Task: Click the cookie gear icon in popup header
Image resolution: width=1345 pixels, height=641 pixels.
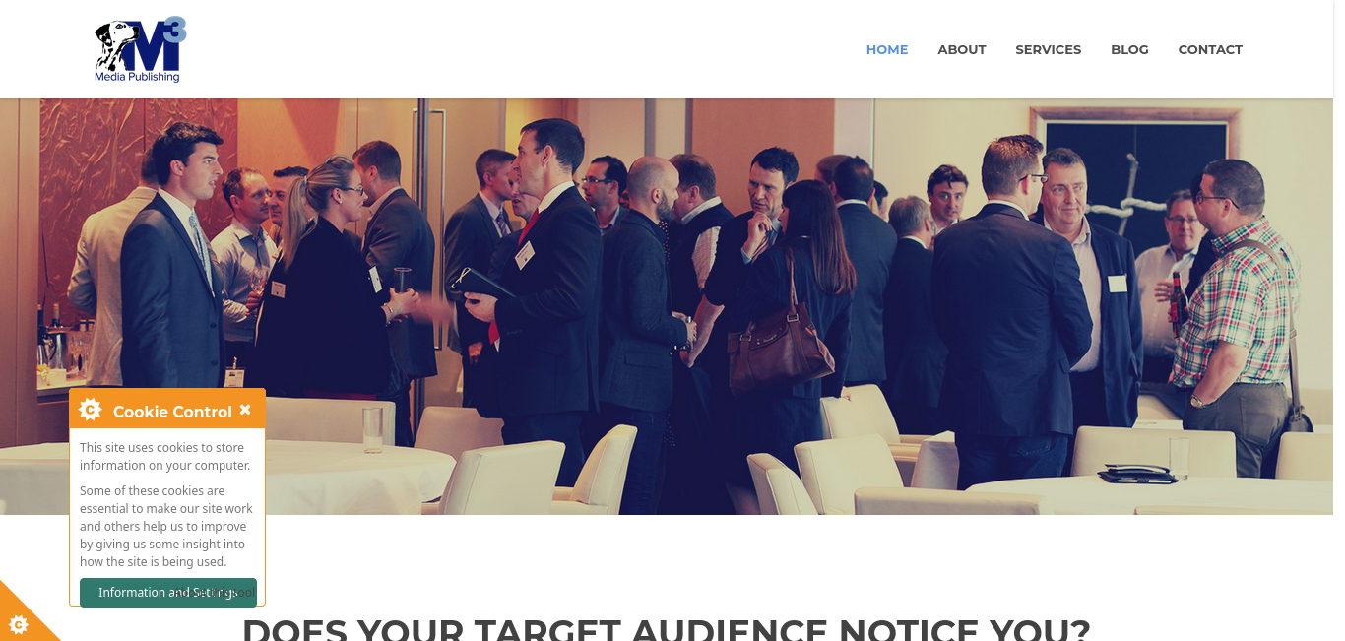Action: click(91, 410)
